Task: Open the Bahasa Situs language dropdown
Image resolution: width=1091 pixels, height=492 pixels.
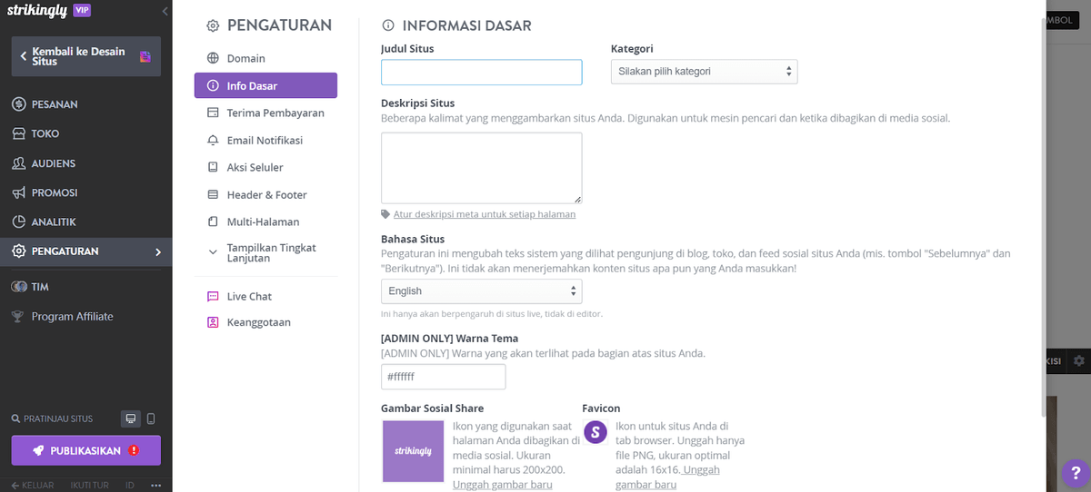Action: click(481, 290)
